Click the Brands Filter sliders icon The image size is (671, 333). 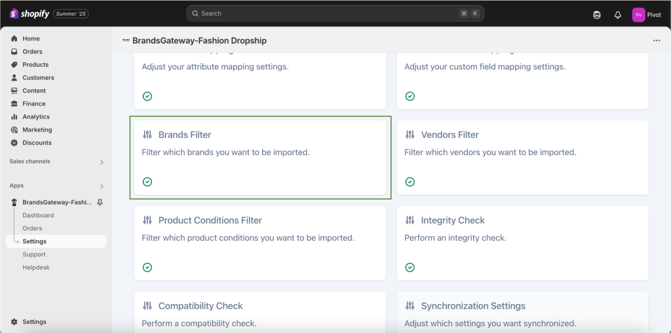click(x=147, y=135)
